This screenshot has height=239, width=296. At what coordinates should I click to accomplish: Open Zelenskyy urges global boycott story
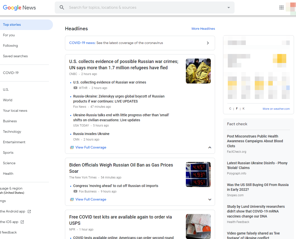point(119,99)
